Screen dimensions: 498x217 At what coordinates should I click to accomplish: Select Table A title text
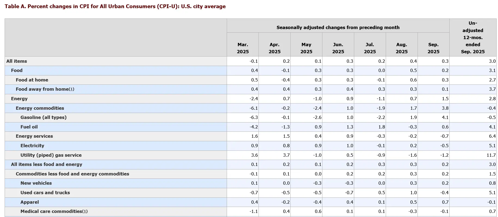click(x=115, y=6)
